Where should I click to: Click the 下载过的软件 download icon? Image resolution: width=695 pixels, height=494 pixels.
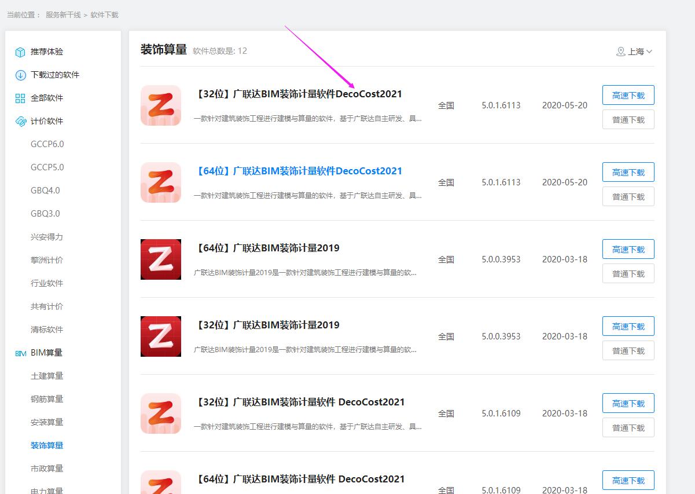20,75
